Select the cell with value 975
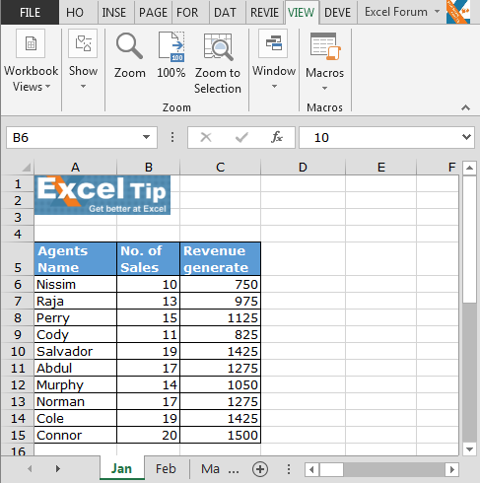This screenshot has height=483, width=480. coord(221,301)
